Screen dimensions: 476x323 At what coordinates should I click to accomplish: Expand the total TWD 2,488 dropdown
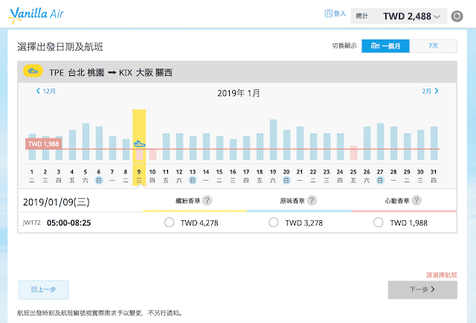(x=399, y=16)
